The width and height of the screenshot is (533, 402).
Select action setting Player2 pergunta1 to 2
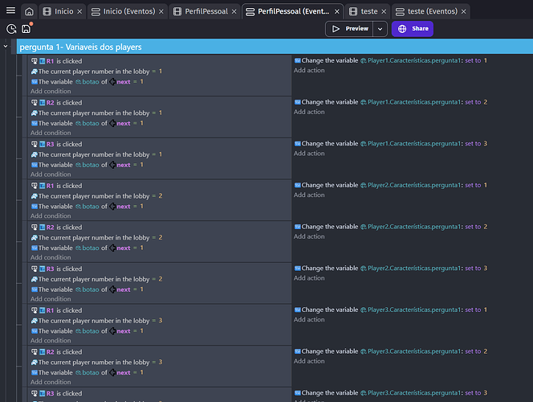click(x=393, y=227)
